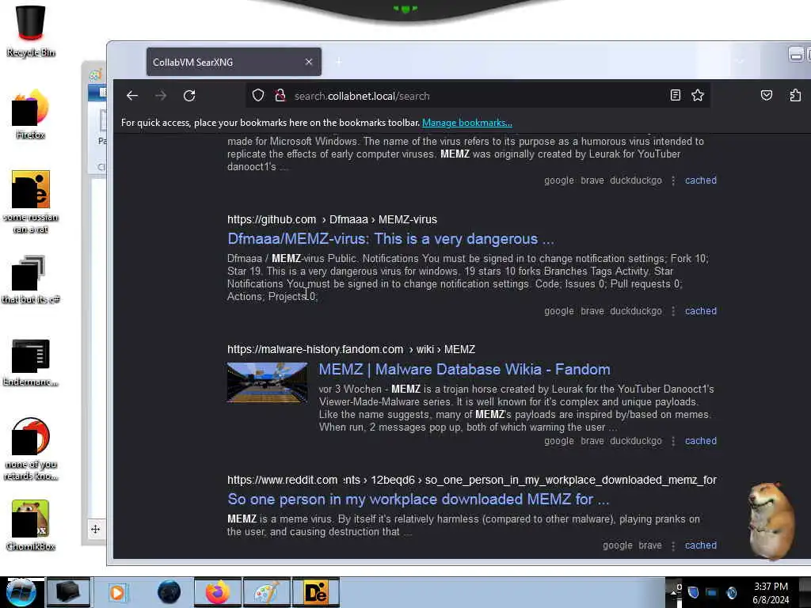This screenshot has height=608, width=811.
Task: Open the Windows Start orb
Action: [21, 592]
